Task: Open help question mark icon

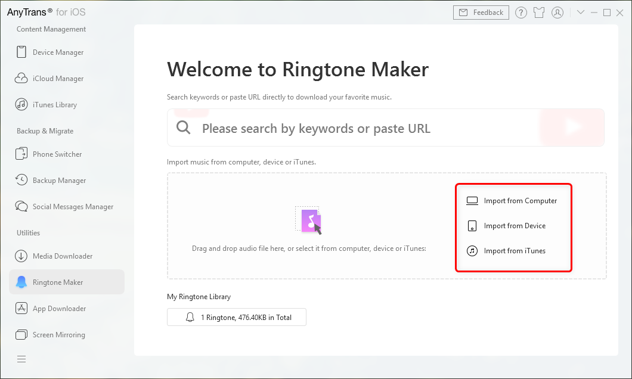Action: (x=521, y=13)
